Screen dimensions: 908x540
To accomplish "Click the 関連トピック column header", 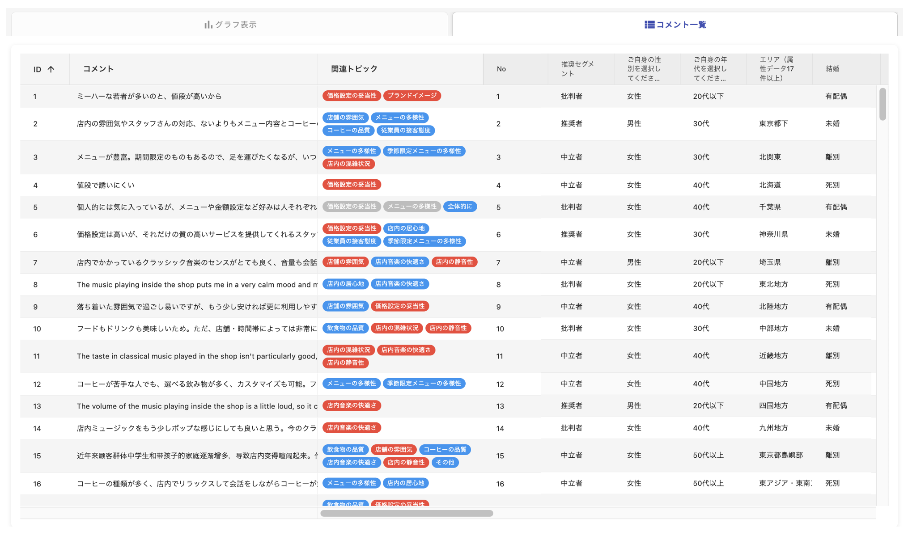I will click(x=354, y=69).
